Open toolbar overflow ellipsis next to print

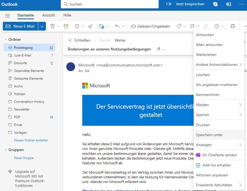coord(245,26)
